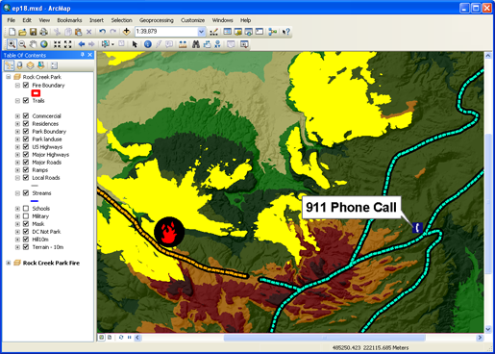
Task: Open the Selection menu
Action: [x=121, y=20]
